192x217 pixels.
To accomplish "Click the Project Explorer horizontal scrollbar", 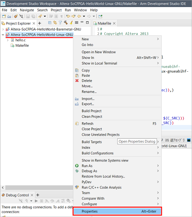I will 39,188.
